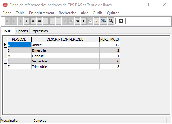Click the Complet status bar panel
Viewport: 172px width, 124px height.
[48, 121]
